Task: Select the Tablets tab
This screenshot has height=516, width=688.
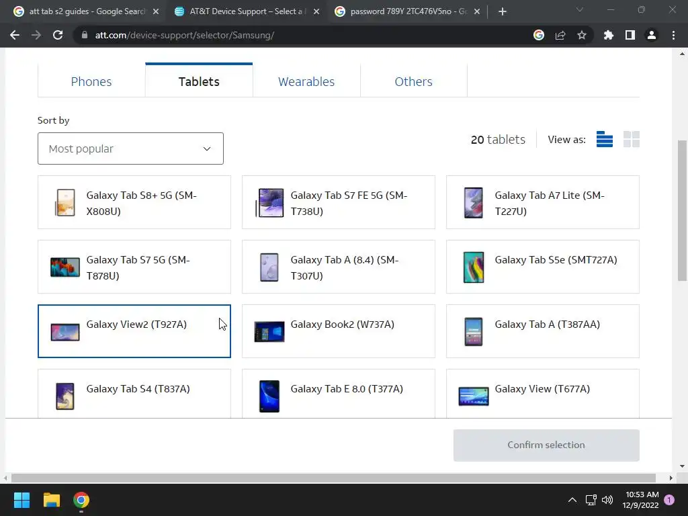Action: pyautogui.click(x=199, y=81)
